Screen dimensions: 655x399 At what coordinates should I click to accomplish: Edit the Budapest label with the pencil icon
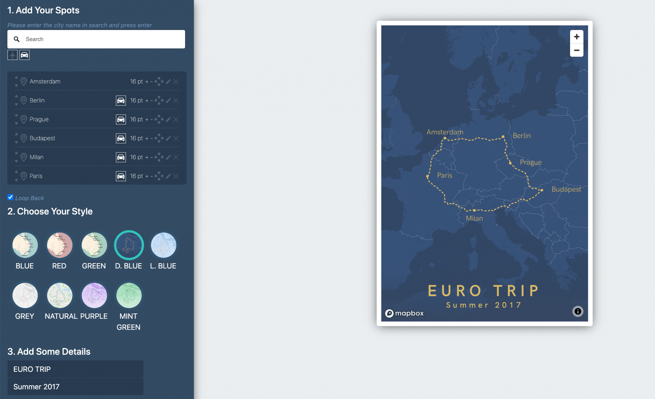coord(168,138)
